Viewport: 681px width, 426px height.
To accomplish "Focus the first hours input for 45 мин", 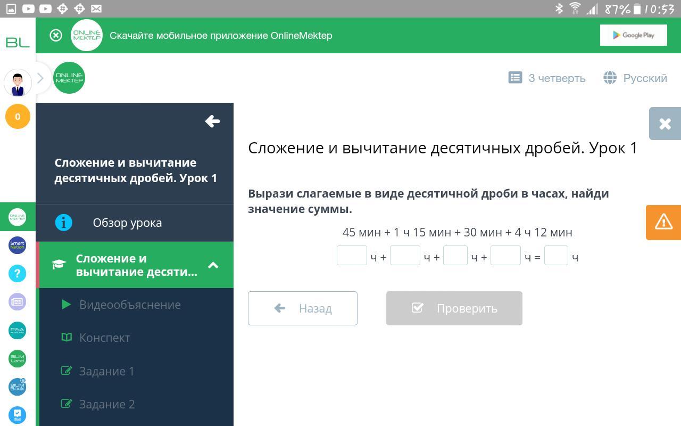I will (352, 256).
